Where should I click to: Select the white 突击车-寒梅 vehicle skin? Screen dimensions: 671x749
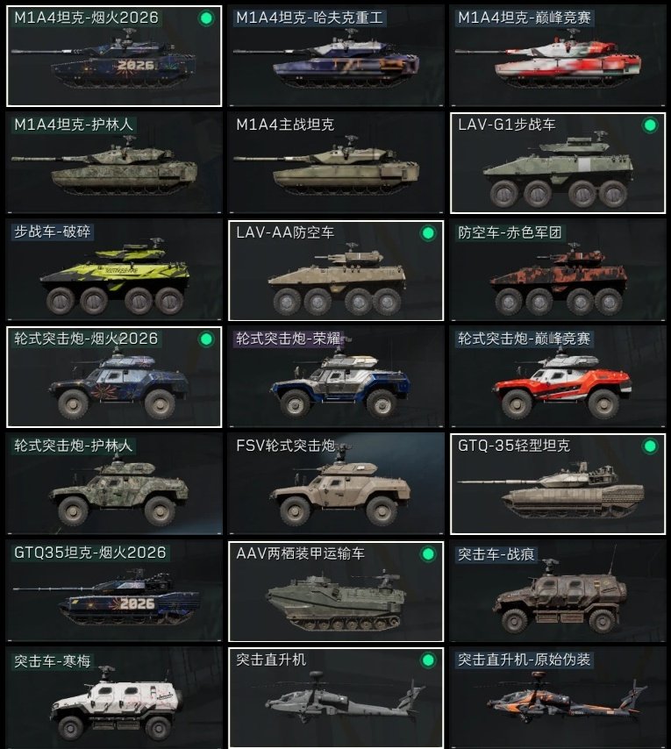(114, 698)
